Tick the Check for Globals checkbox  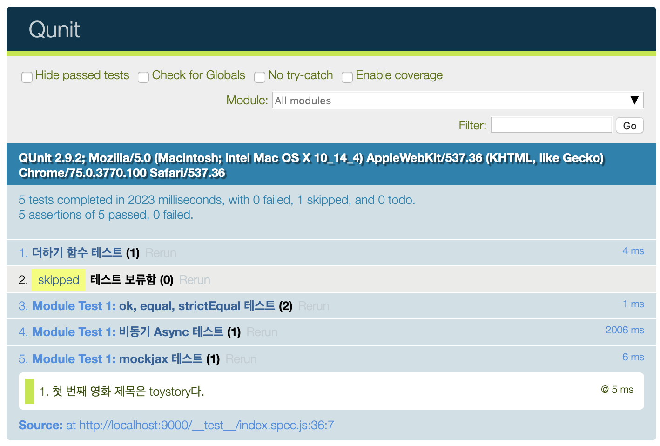[x=143, y=77]
